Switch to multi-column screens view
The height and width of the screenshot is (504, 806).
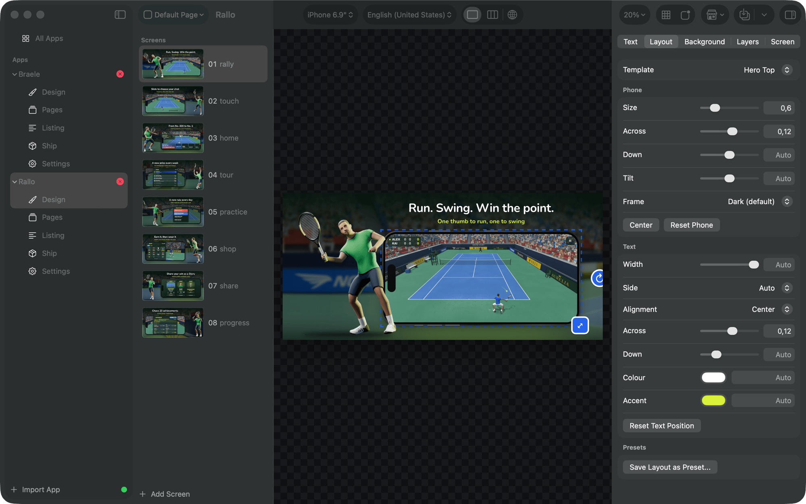click(x=492, y=15)
